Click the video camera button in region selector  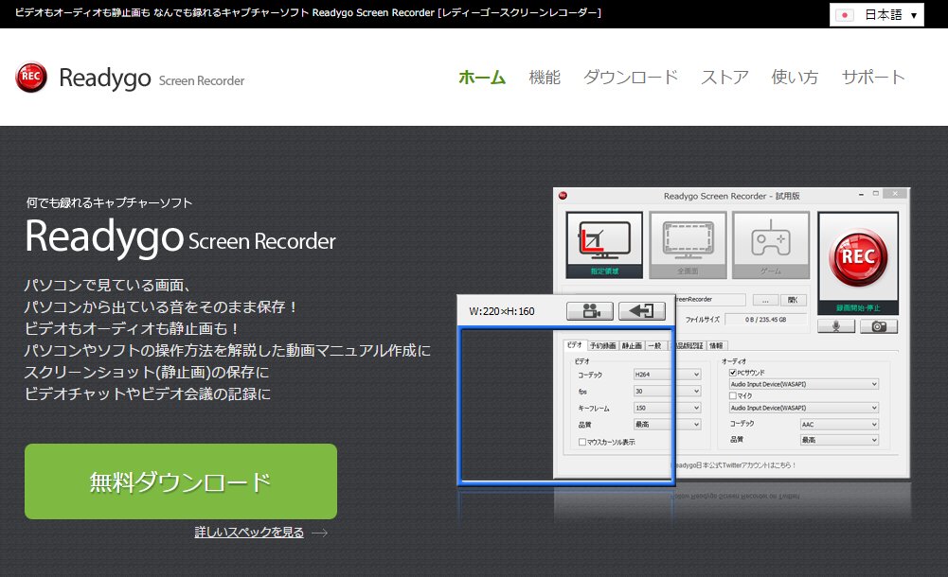click(x=590, y=311)
